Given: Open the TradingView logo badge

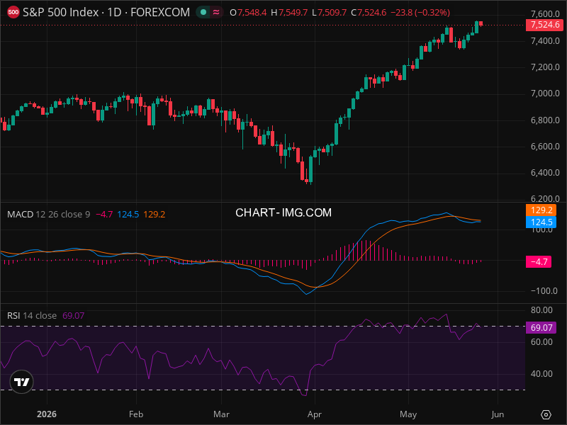Looking at the screenshot, I should tap(22, 382).
